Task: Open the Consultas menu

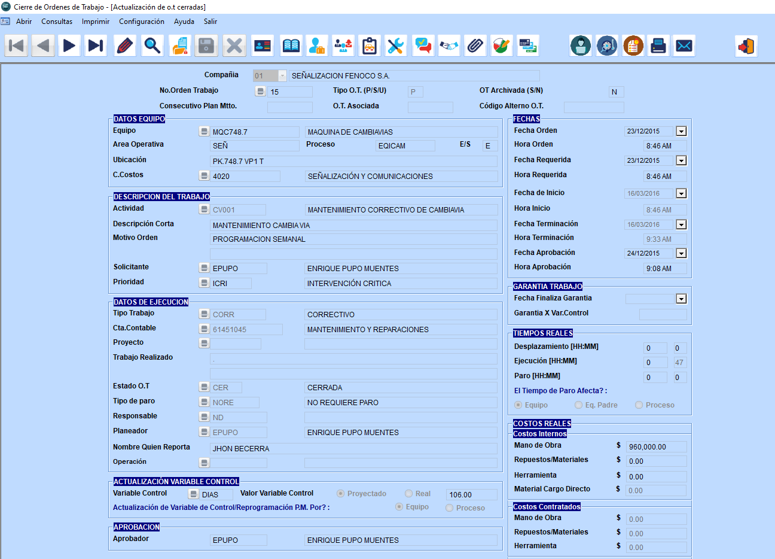Action: (x=57, y=22)
